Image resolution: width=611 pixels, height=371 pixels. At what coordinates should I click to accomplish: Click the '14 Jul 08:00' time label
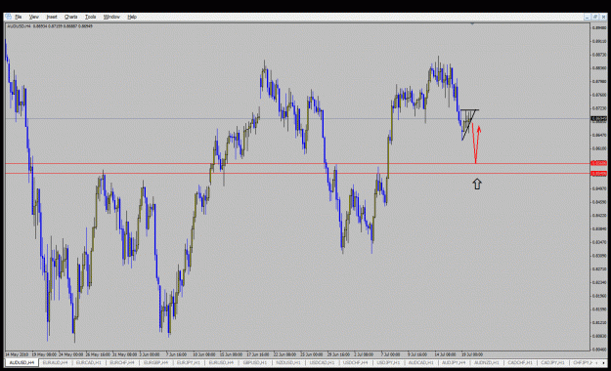pyautogui.click(x=446, y=354)
